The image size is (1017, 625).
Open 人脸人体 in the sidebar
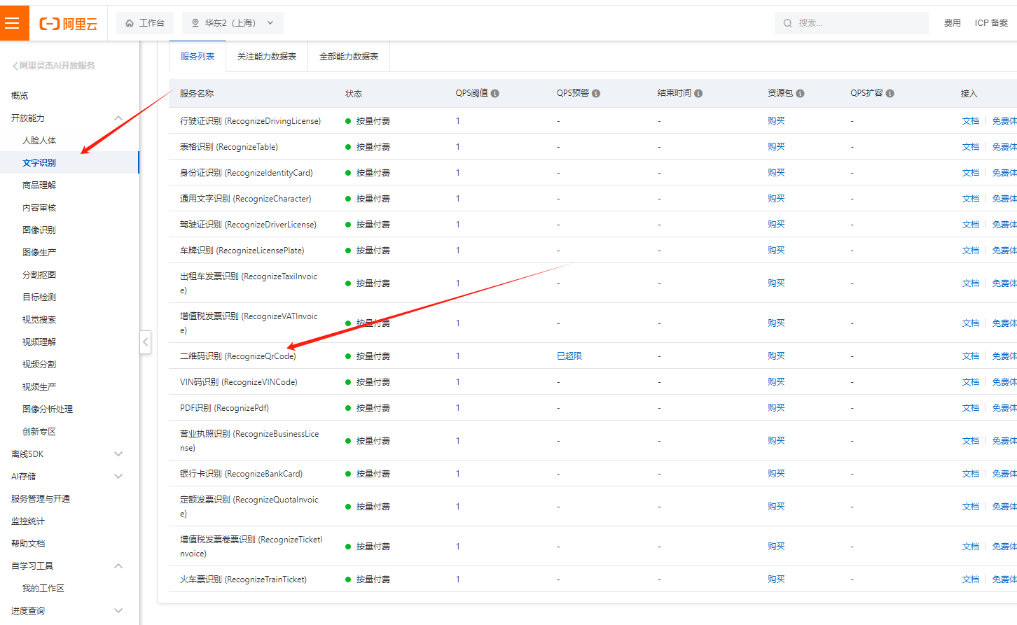coord(39,141)
